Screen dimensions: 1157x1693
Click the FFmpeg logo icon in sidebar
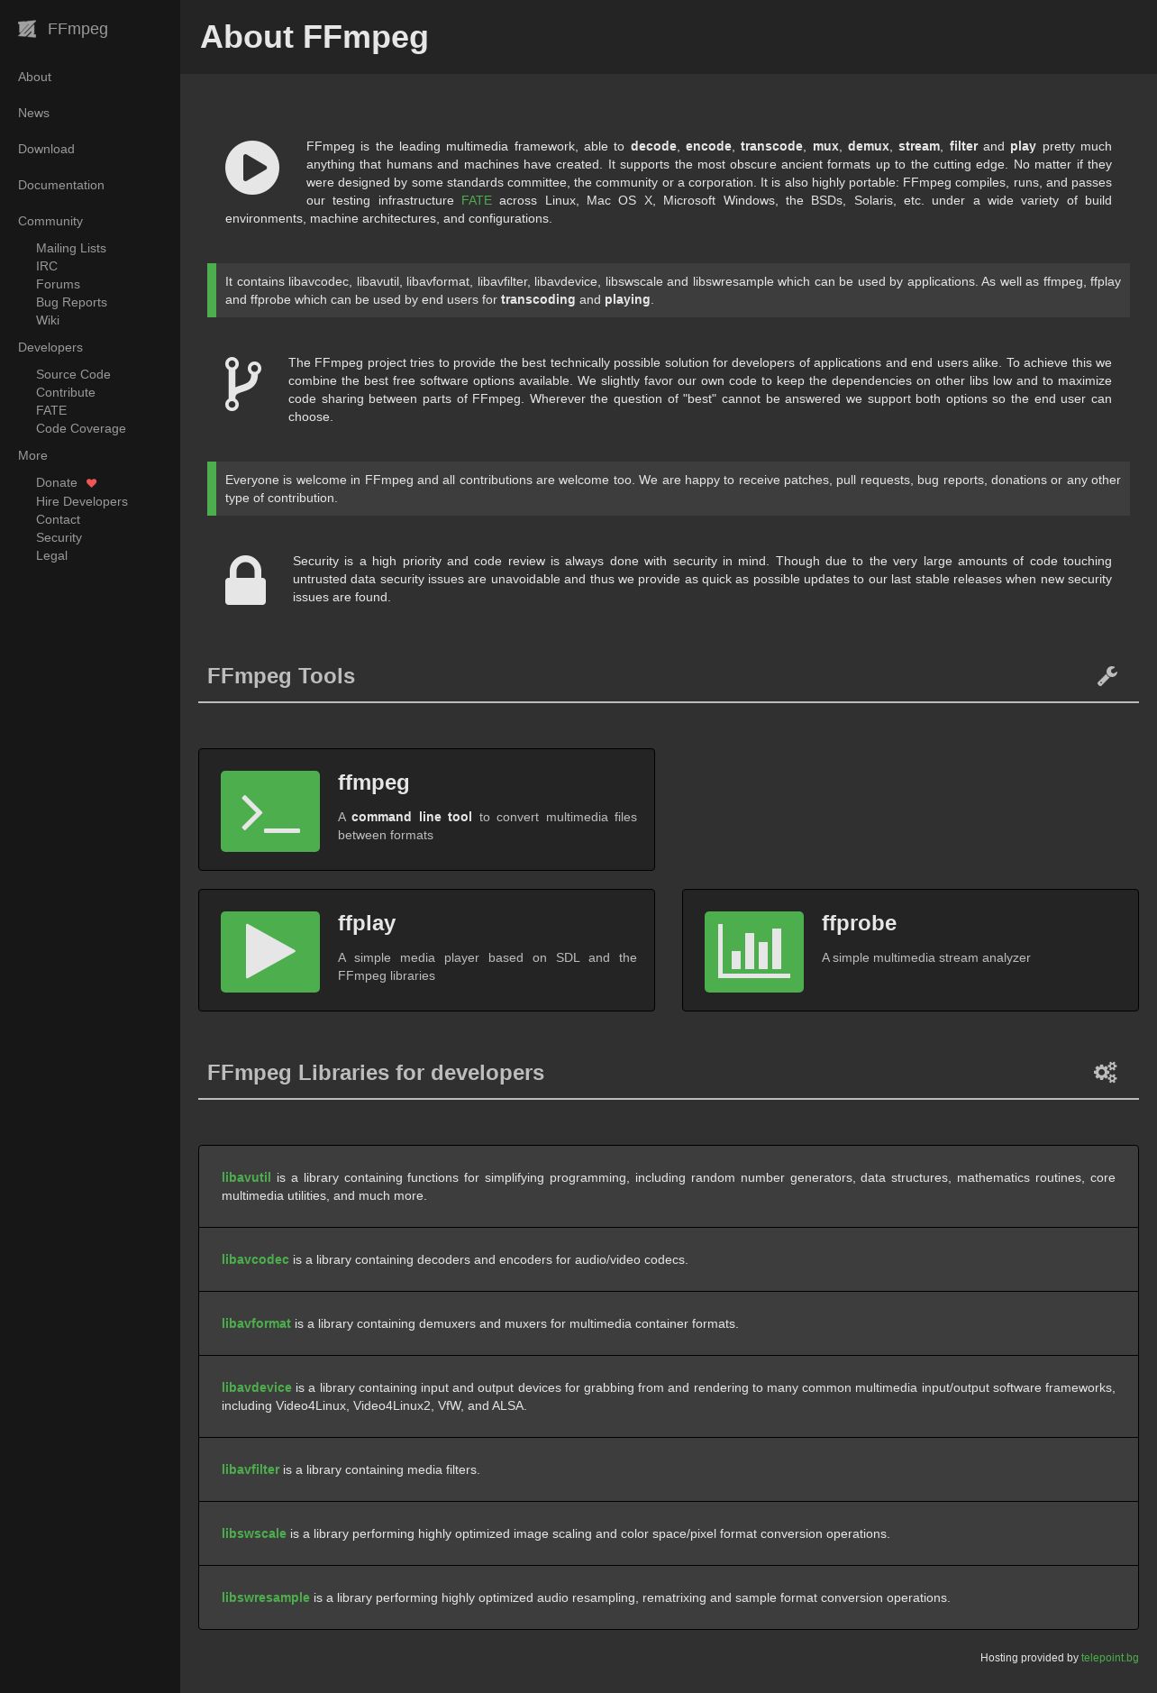point(27,29)
